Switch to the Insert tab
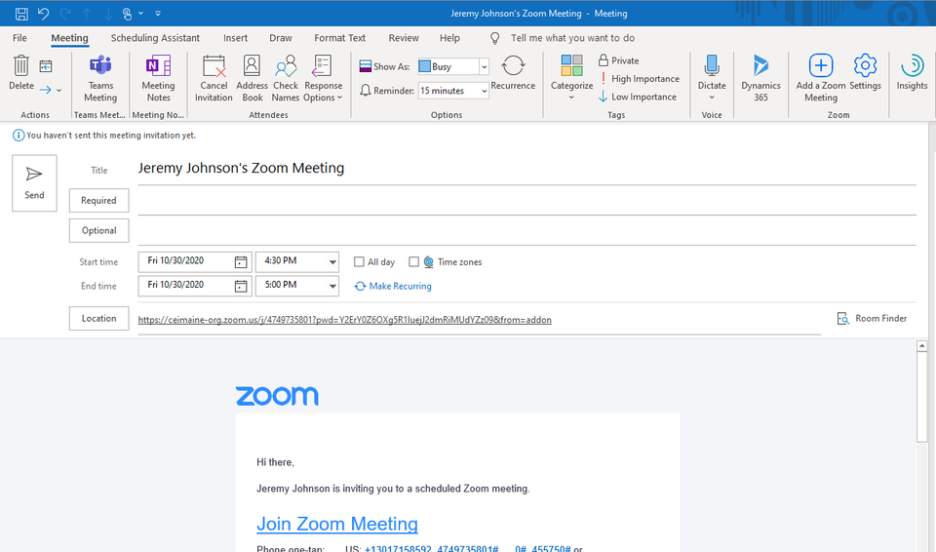The height and width of the screenshot is (552, 936). click(x=235, y=38)
